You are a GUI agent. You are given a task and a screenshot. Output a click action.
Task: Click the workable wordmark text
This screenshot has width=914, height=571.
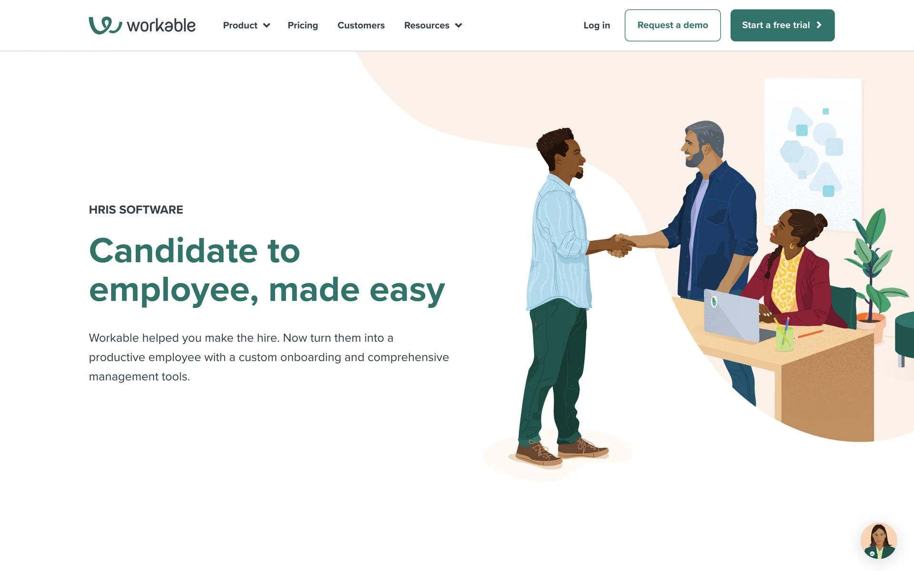(161, 25)
